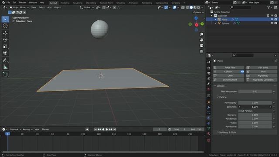
Task: Click the play animation button
Action: [107, 130]
